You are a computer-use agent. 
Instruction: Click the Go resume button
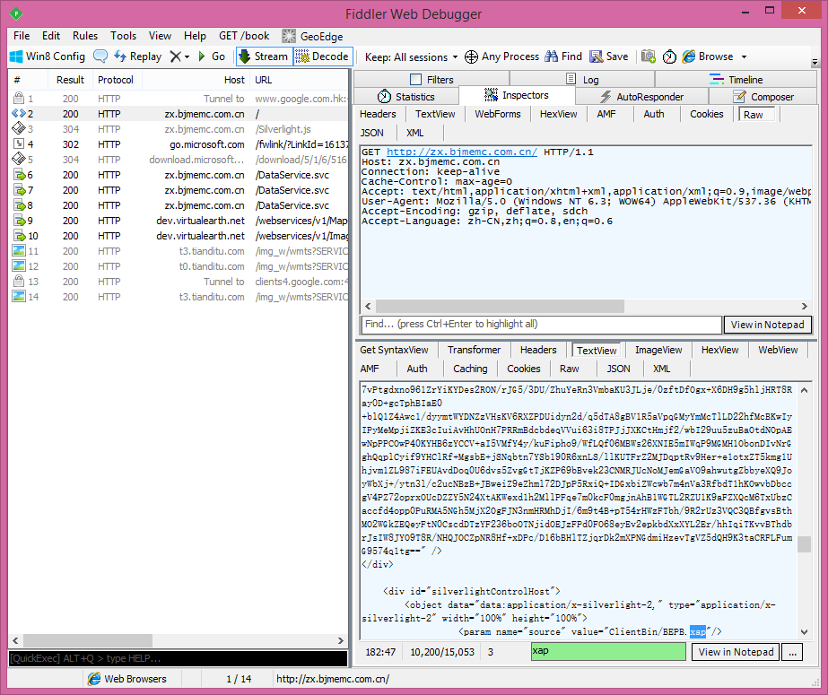211,56
